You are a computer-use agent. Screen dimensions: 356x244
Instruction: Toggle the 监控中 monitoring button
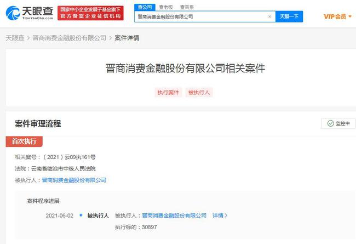pyautogui.click(x=338, y=123)
